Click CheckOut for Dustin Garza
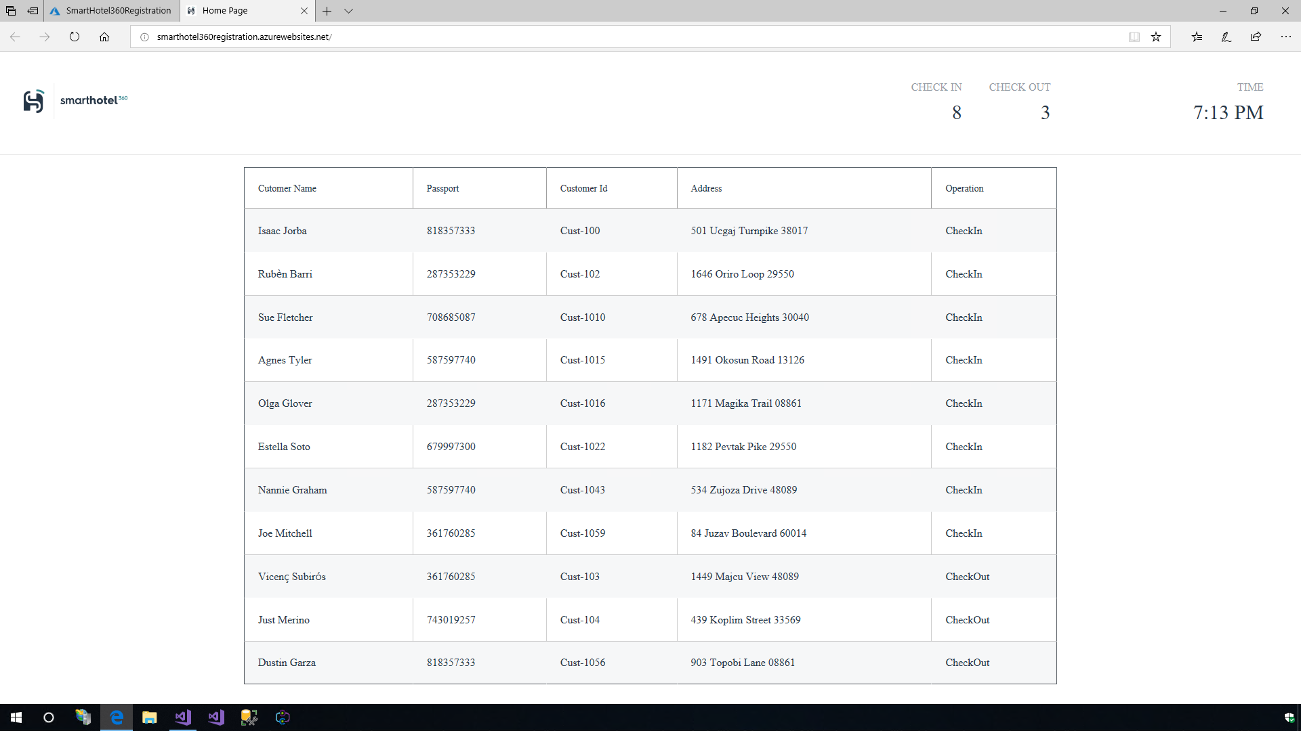The image size is (1301, 731). point(967,663)
